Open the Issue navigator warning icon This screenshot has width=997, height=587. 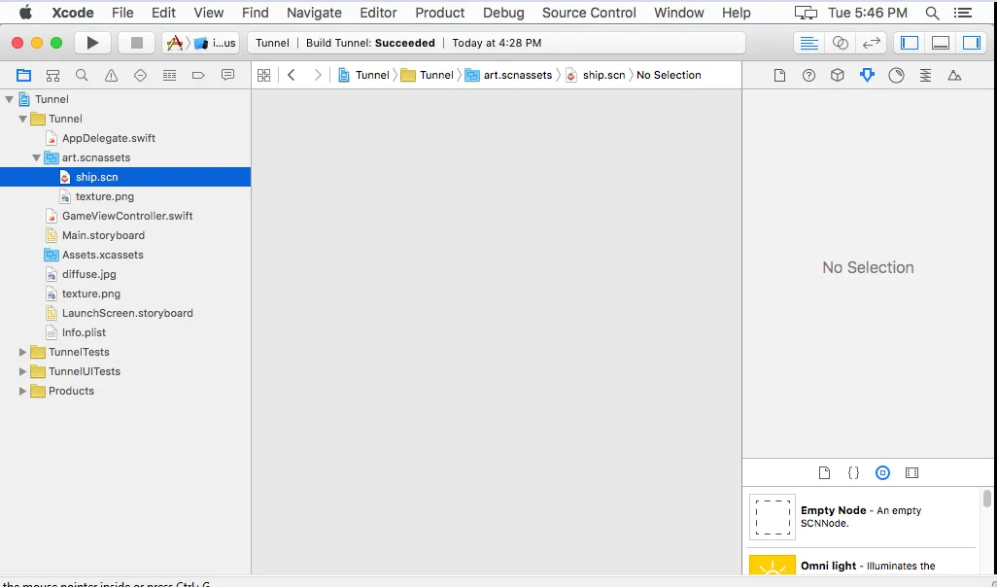[112, 75]
